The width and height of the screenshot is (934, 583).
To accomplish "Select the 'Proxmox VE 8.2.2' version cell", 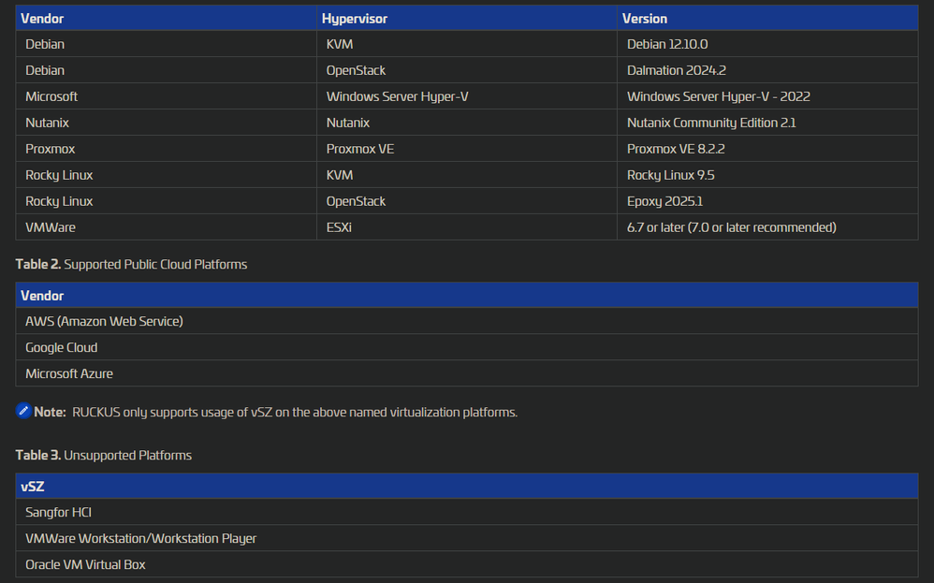I will pos(767,149).
